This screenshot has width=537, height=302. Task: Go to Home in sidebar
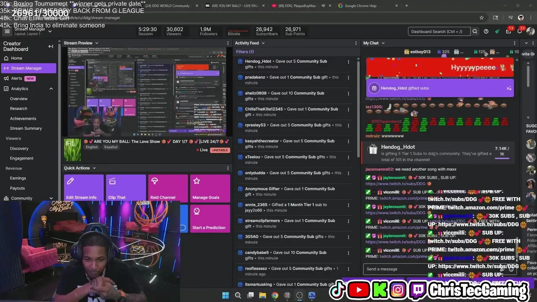[17, 58]
